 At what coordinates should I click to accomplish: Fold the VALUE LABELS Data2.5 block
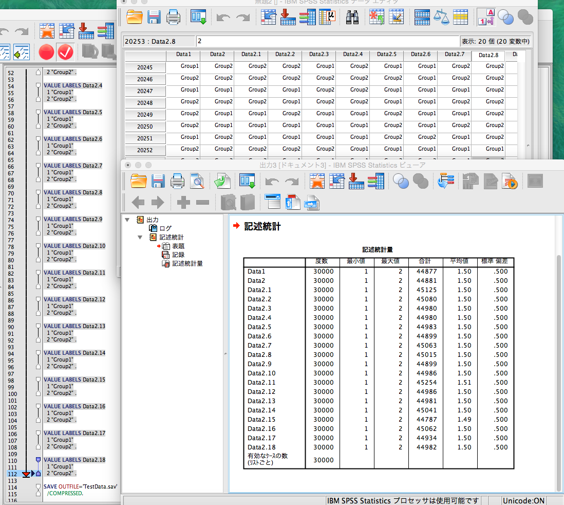pos(38,112)
